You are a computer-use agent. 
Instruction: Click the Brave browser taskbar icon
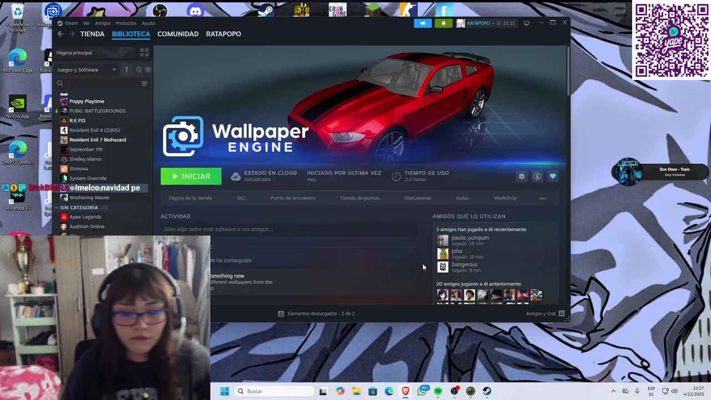pyautogui.click(x=405, y=391)
